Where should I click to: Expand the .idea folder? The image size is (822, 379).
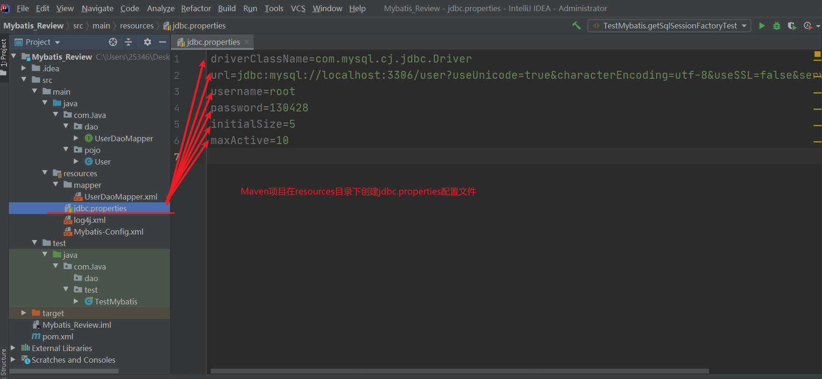click(x=24, y=68)
